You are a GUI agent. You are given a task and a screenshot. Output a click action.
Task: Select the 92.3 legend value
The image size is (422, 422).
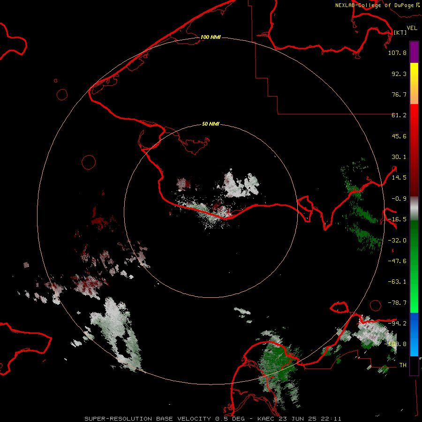click(x=399, y=74)
